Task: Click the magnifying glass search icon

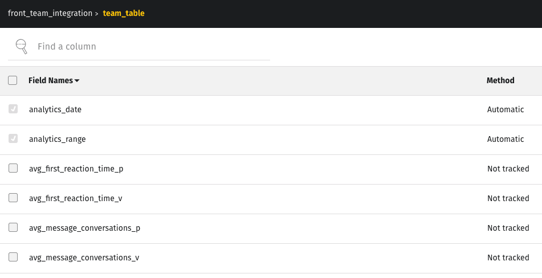Action: pos(22,47)
